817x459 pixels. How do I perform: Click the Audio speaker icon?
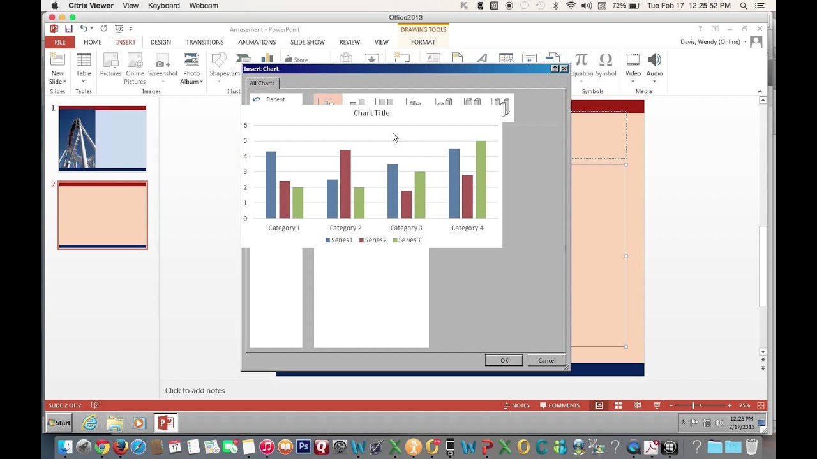[x=654, y=60]
